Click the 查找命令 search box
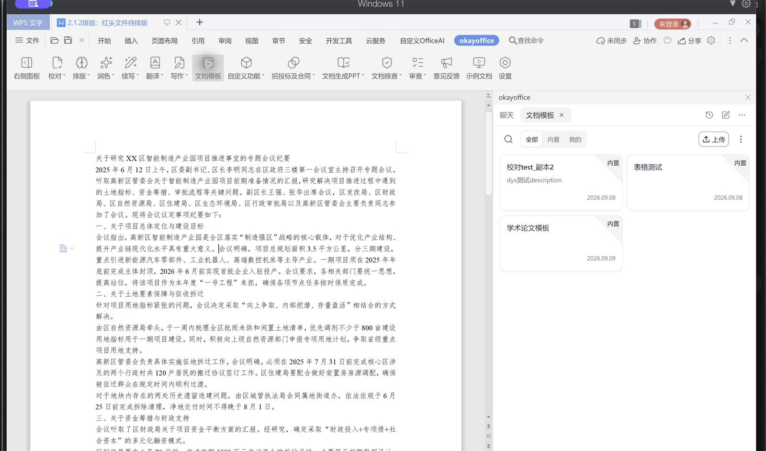 (x=526, y=41)
